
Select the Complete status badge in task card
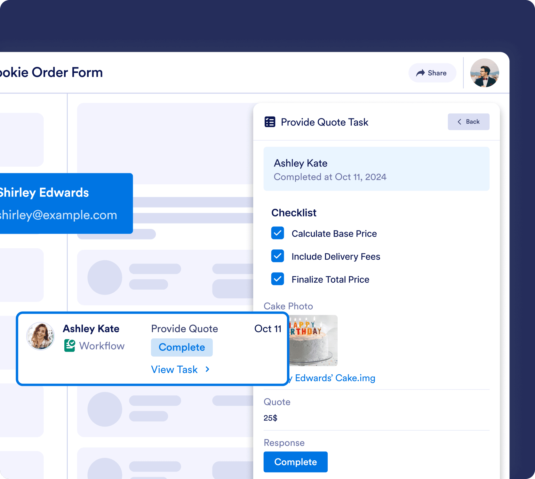tap(182, 347)
